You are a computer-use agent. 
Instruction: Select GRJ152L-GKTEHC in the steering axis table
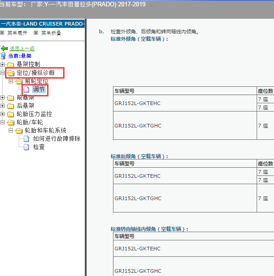click(x=137, y=249)
